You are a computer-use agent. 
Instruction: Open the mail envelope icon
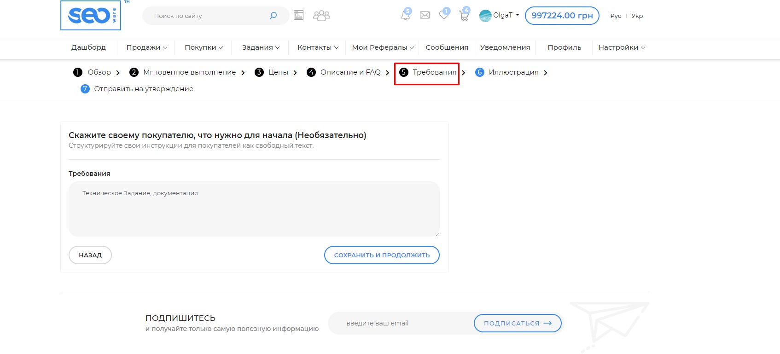(x=425, y=15)
